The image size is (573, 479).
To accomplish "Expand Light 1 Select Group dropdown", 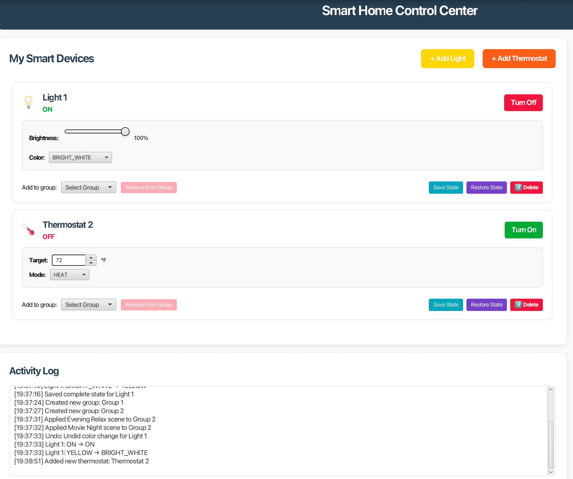I will pyautogui.click(x=88, y=187).
